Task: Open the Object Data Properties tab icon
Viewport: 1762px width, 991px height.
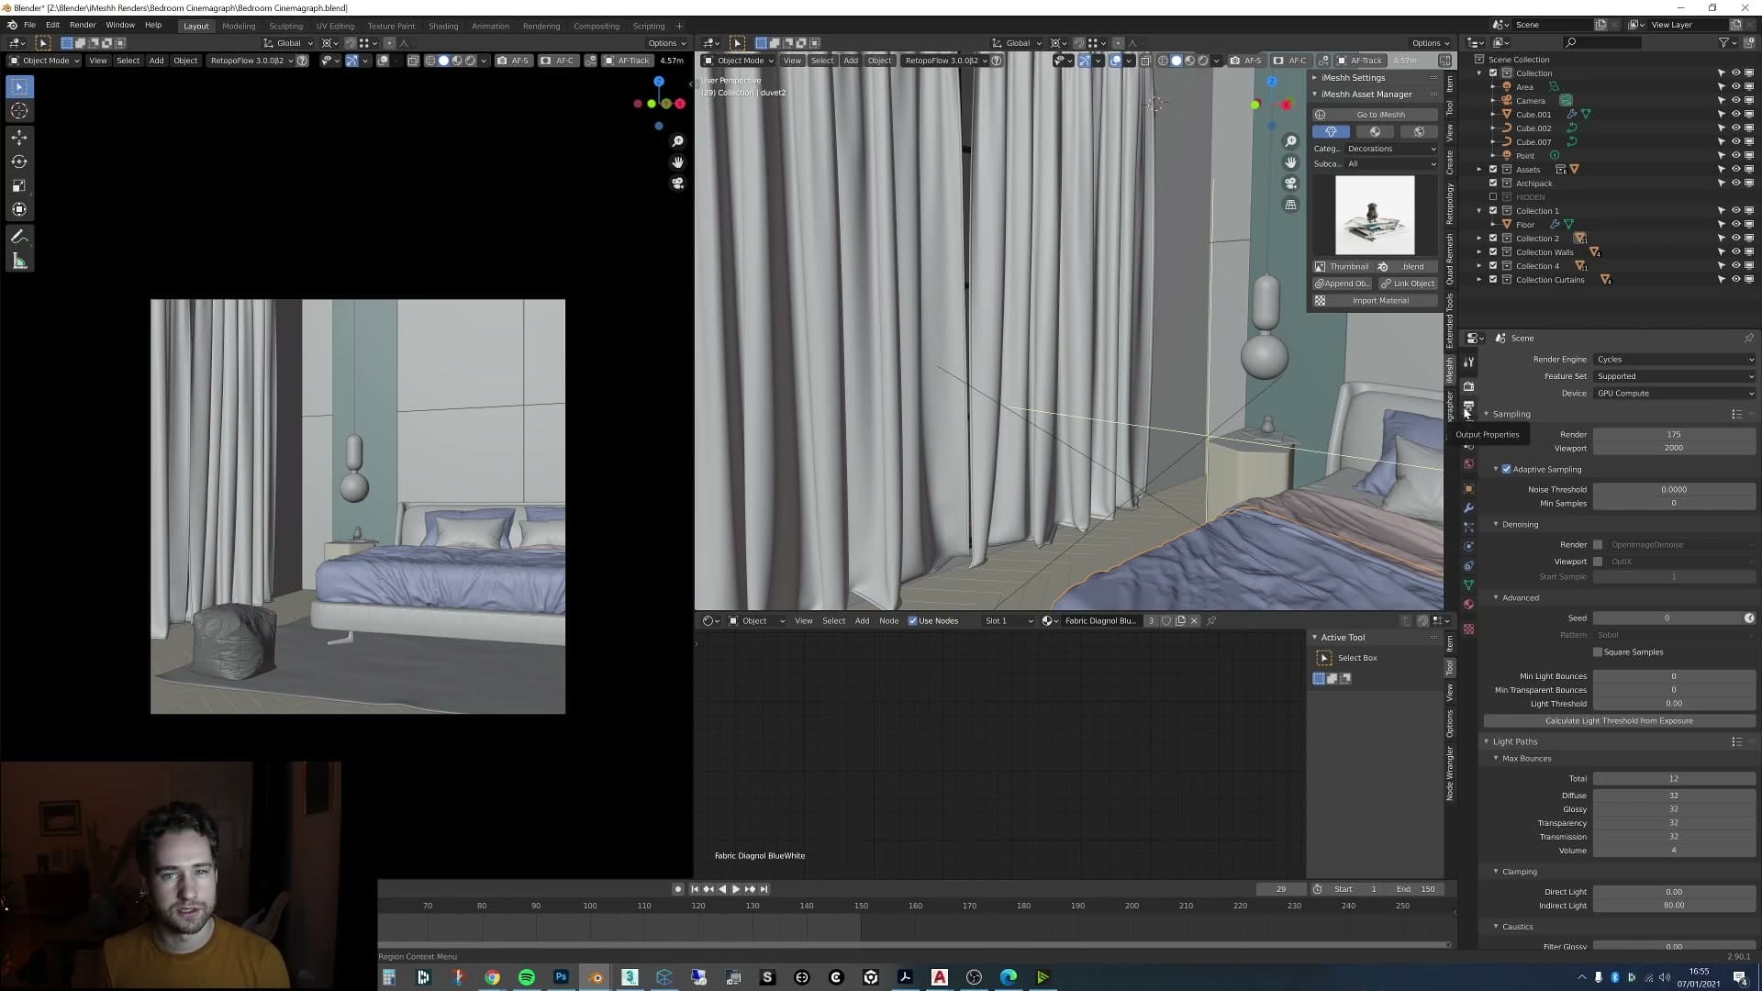Action: [1468, 585]
